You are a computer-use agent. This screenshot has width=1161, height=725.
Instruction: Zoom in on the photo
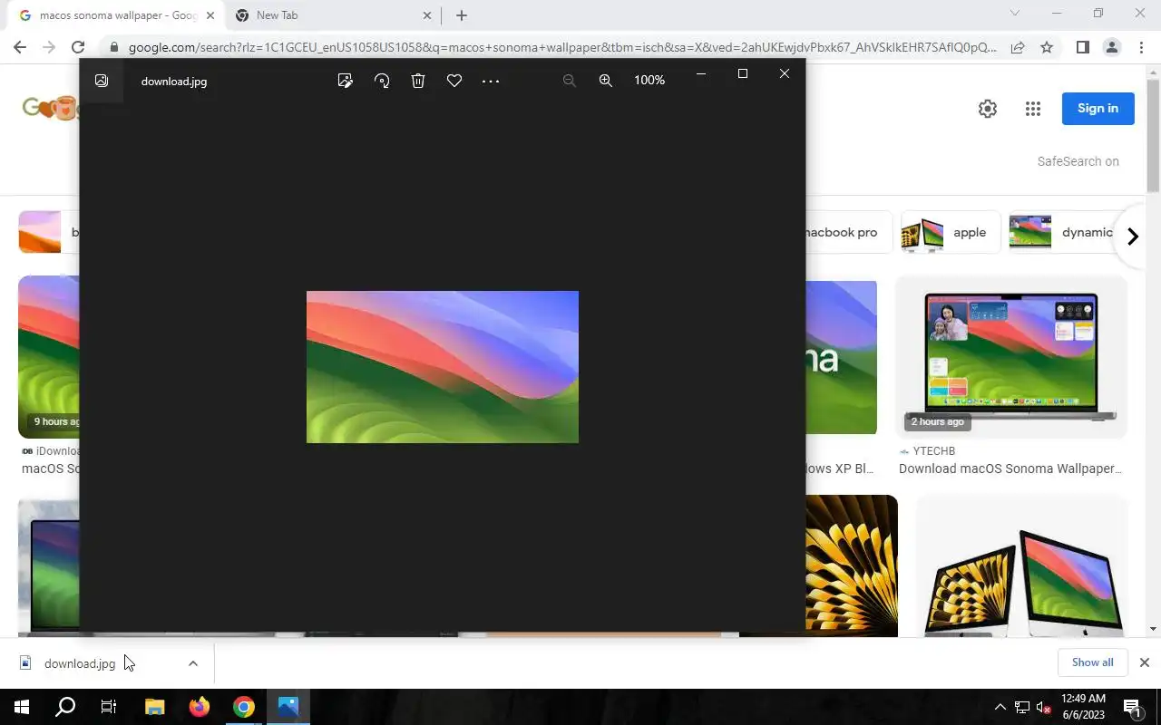point(606,81)
